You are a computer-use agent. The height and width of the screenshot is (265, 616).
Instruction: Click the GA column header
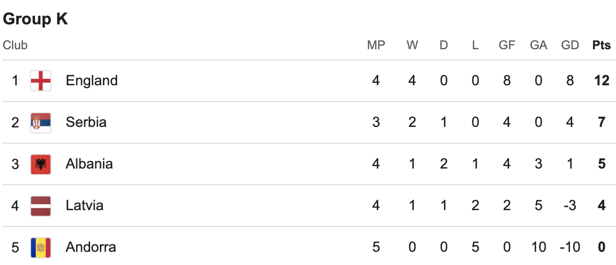pos(538,45)
